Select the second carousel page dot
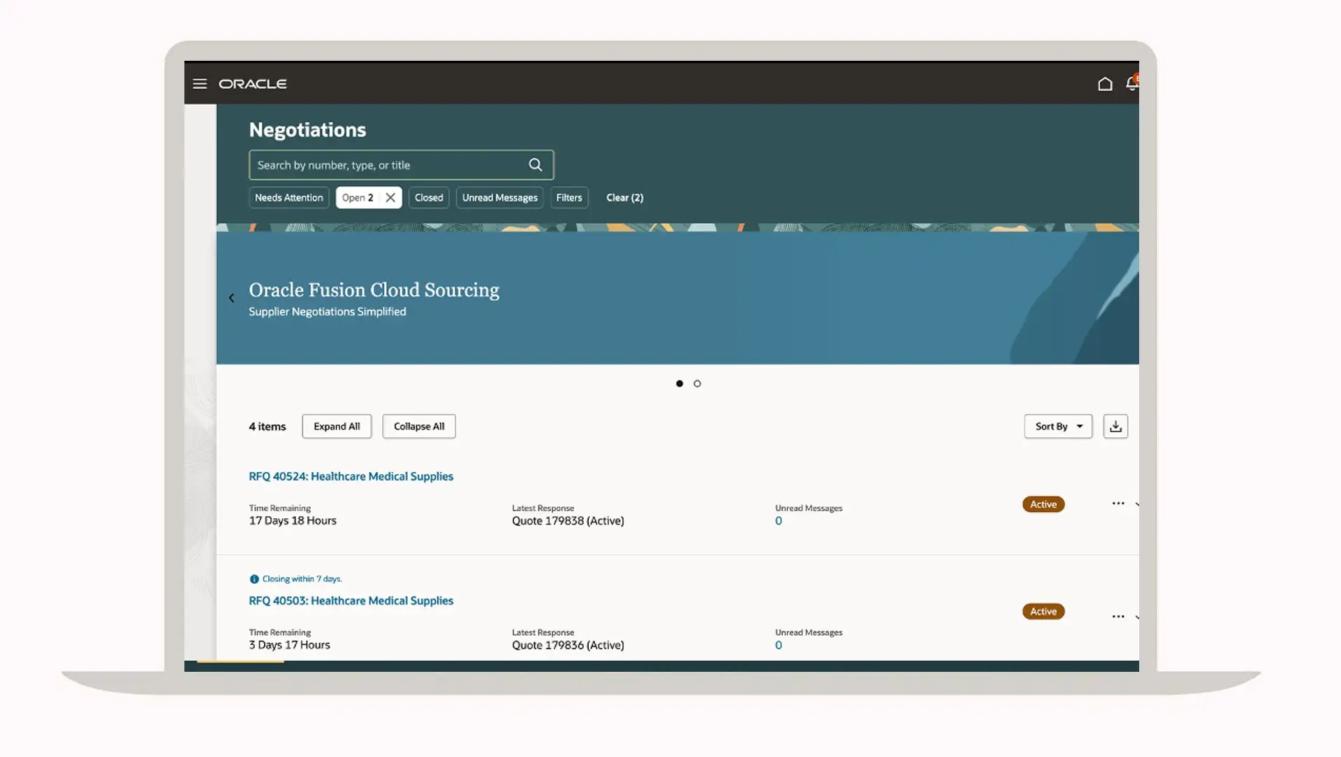1341x757 pixels. 697,383
